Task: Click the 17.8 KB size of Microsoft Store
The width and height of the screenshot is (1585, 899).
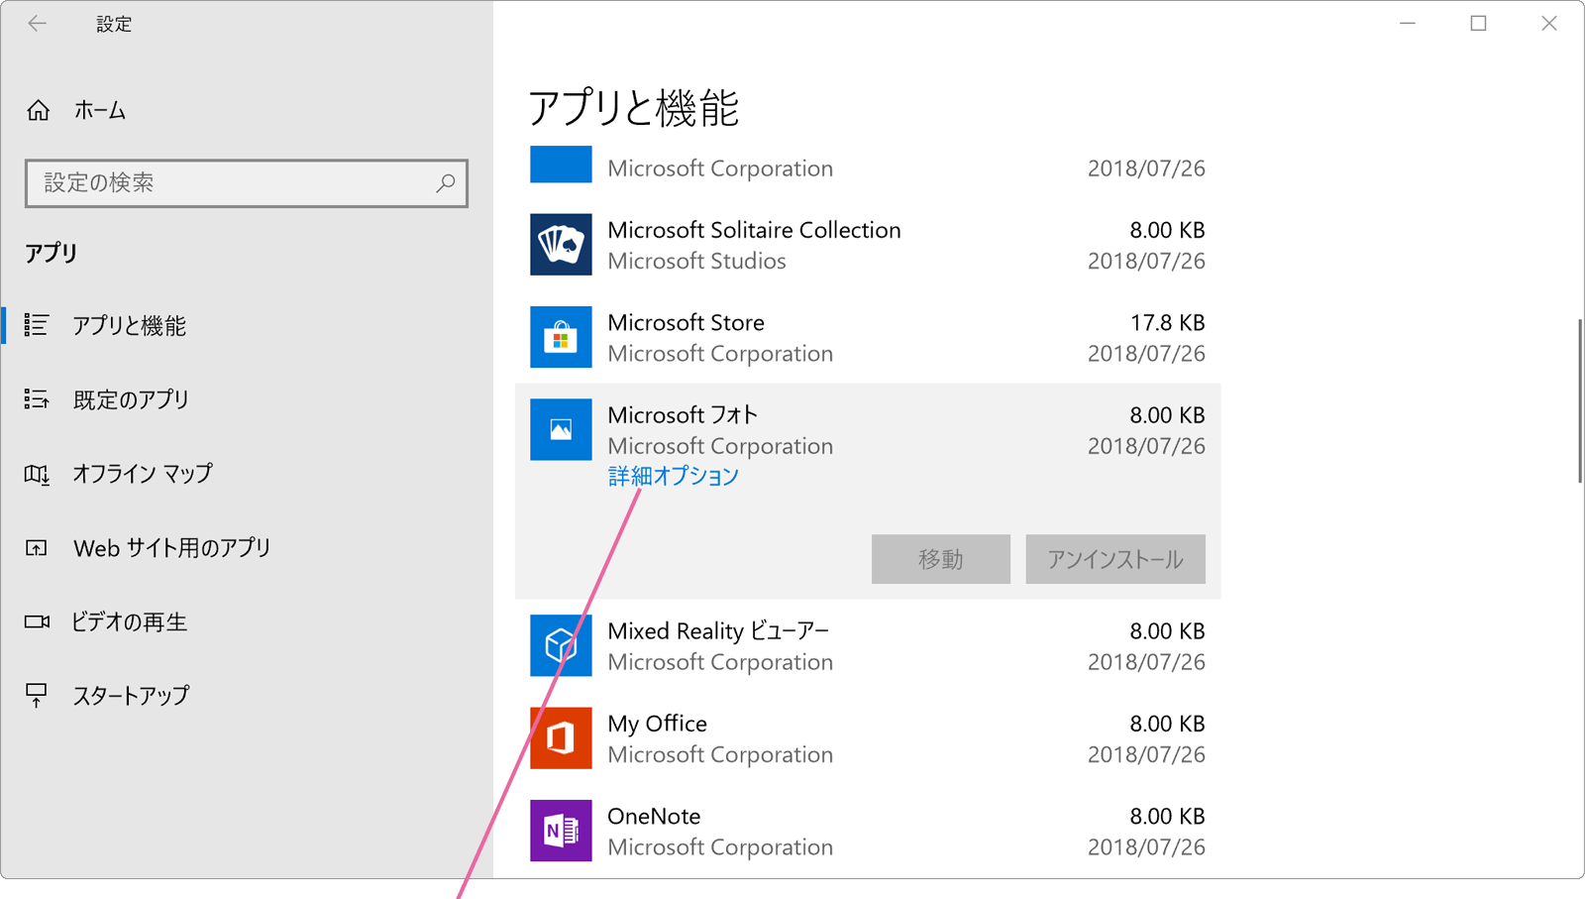Action: click(1168, 323)
